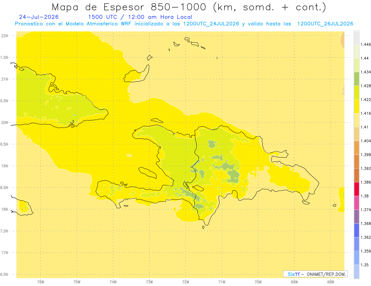This screenshot has width=371, height=286.
Task: Click the 20N latitude axis label
Action: pyautogui.click(x=5, y=122)
